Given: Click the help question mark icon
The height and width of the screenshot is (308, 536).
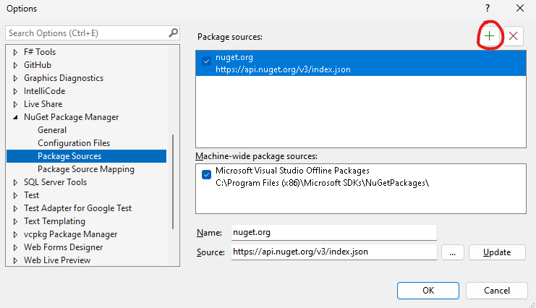Looking at the screenshot, I should (x=488, y=8).
